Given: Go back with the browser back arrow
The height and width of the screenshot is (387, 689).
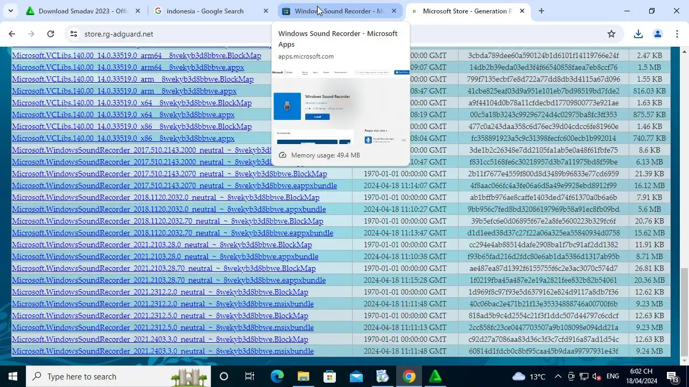Looking at the screenshot, I should coord(12,34).
